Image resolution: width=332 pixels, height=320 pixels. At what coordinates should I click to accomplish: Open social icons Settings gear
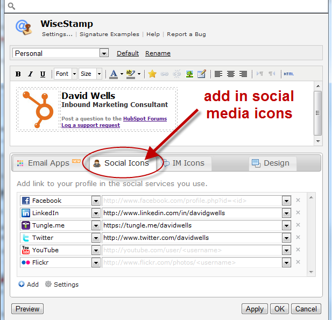(x=48, y=284)
